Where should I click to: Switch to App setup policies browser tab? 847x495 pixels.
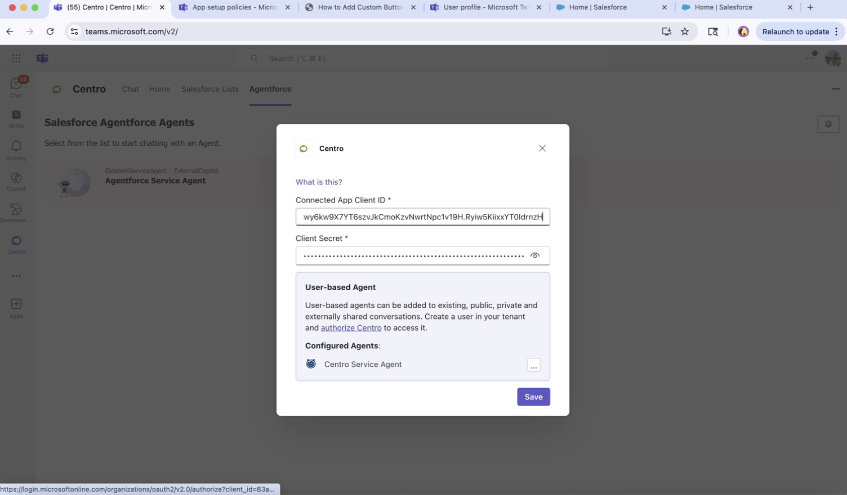(x=234, y=7)
